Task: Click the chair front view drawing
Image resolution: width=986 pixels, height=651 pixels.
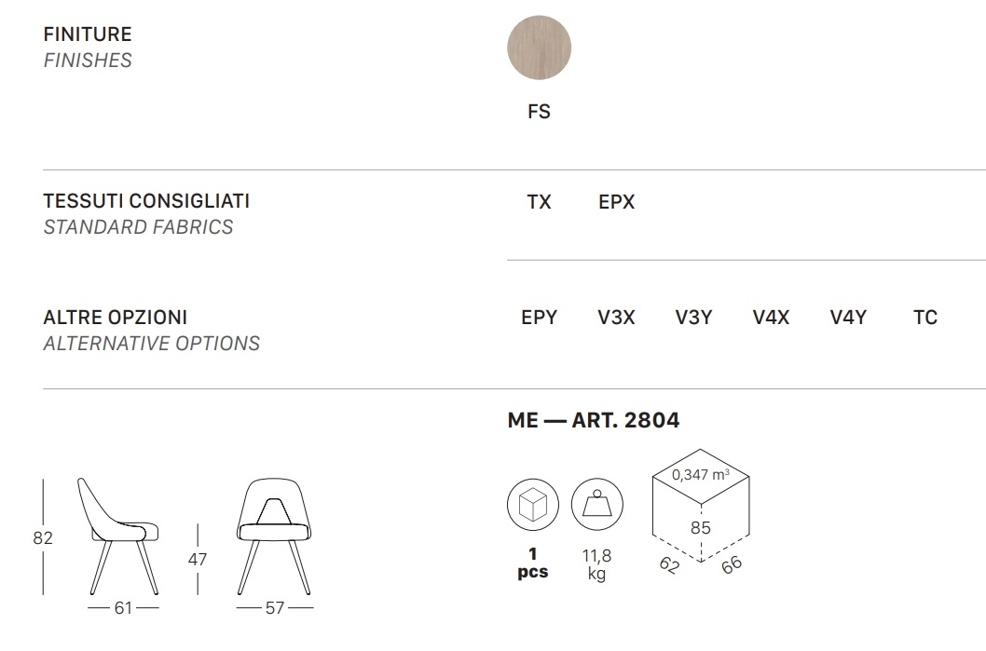Action: point(274,536)
